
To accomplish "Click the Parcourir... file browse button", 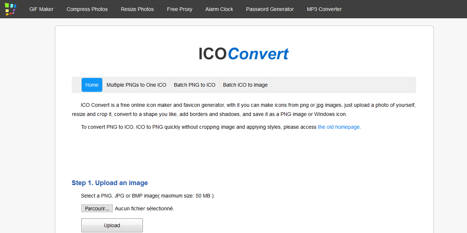I will 97,208.
